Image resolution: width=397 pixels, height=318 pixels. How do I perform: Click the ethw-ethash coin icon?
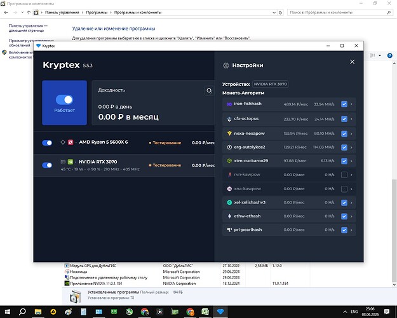(229, 216)
